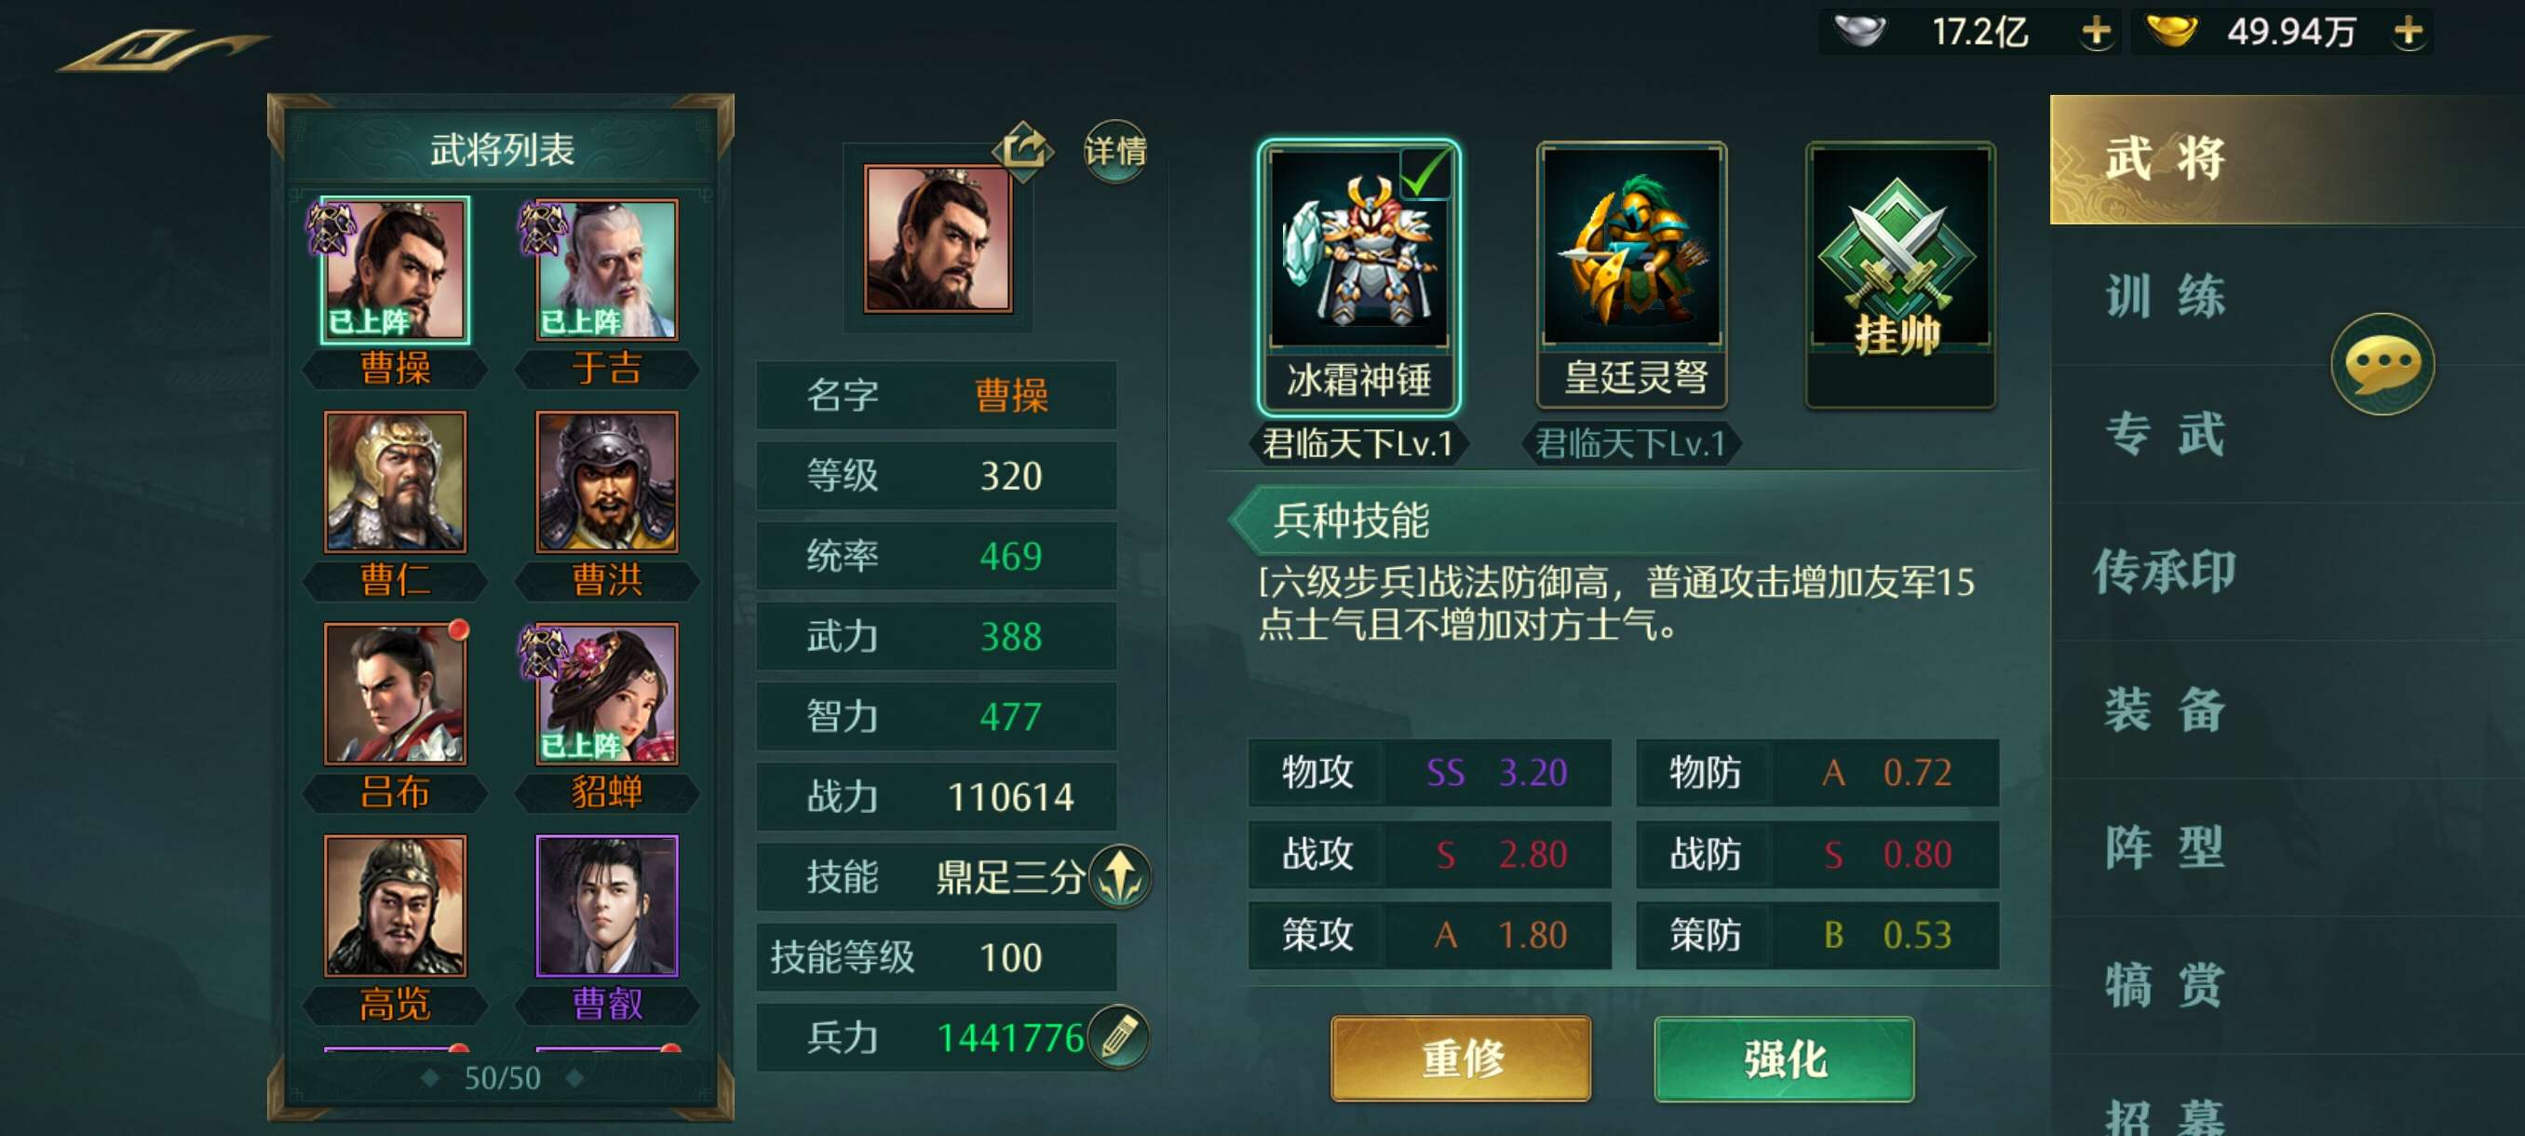Click the gold 重修 button
2525x1136 pixels.
[1461, 1059]
